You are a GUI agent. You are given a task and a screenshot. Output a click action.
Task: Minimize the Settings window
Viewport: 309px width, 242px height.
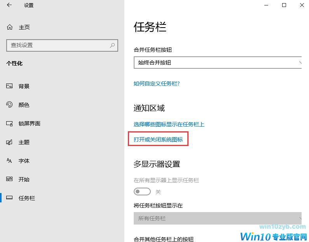coord(266,5)
